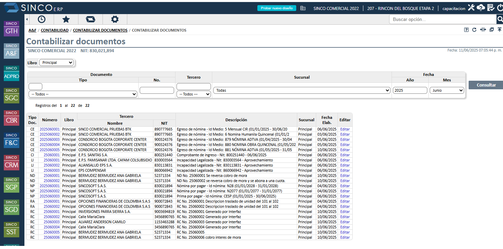This screenshot has width=503, height=249.
Task: Click the go-to-top arrow icon
Action: click(500, 30)
